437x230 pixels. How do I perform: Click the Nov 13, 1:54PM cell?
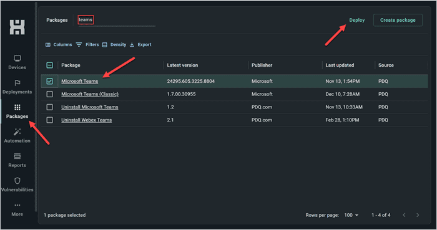coord(343,81)
